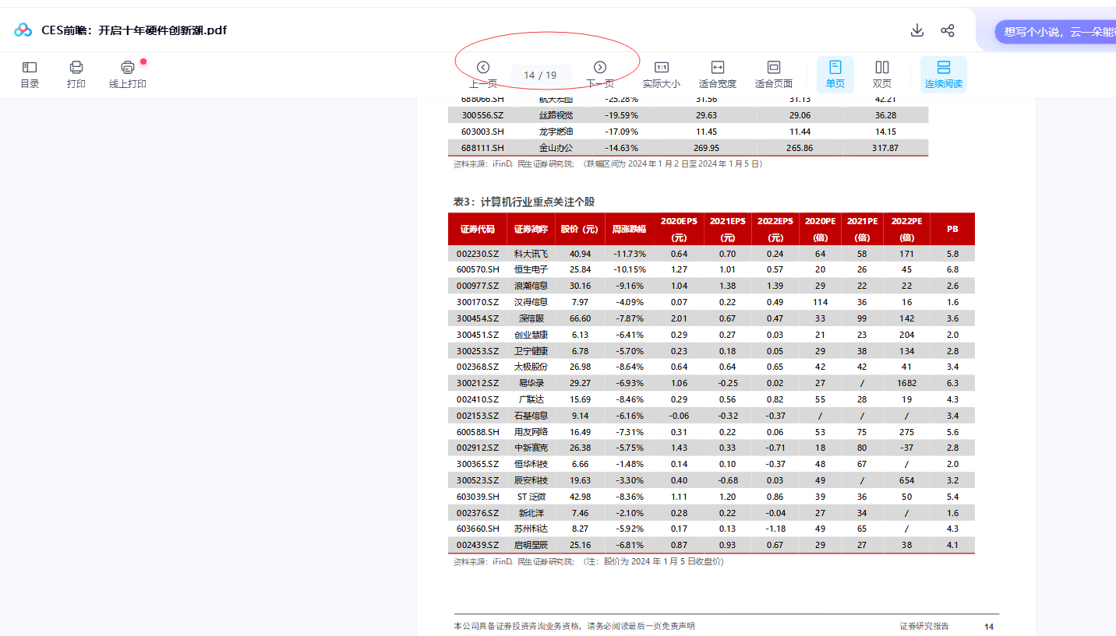The width and height of the screenshot is (1116, 636).
Task: Toggle 连续阅读 continuous reading
Action: [943, 74]
